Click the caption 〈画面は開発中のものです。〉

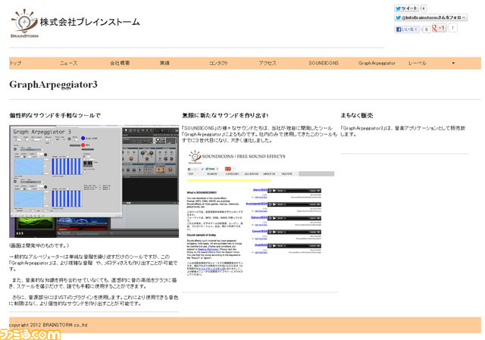pos(39,246)
